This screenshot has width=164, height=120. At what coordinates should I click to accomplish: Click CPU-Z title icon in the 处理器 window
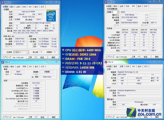tap(2, 2)
